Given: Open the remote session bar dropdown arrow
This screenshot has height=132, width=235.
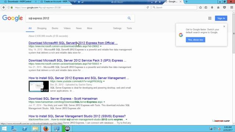Looking at the screenshot, I should 75,2.
